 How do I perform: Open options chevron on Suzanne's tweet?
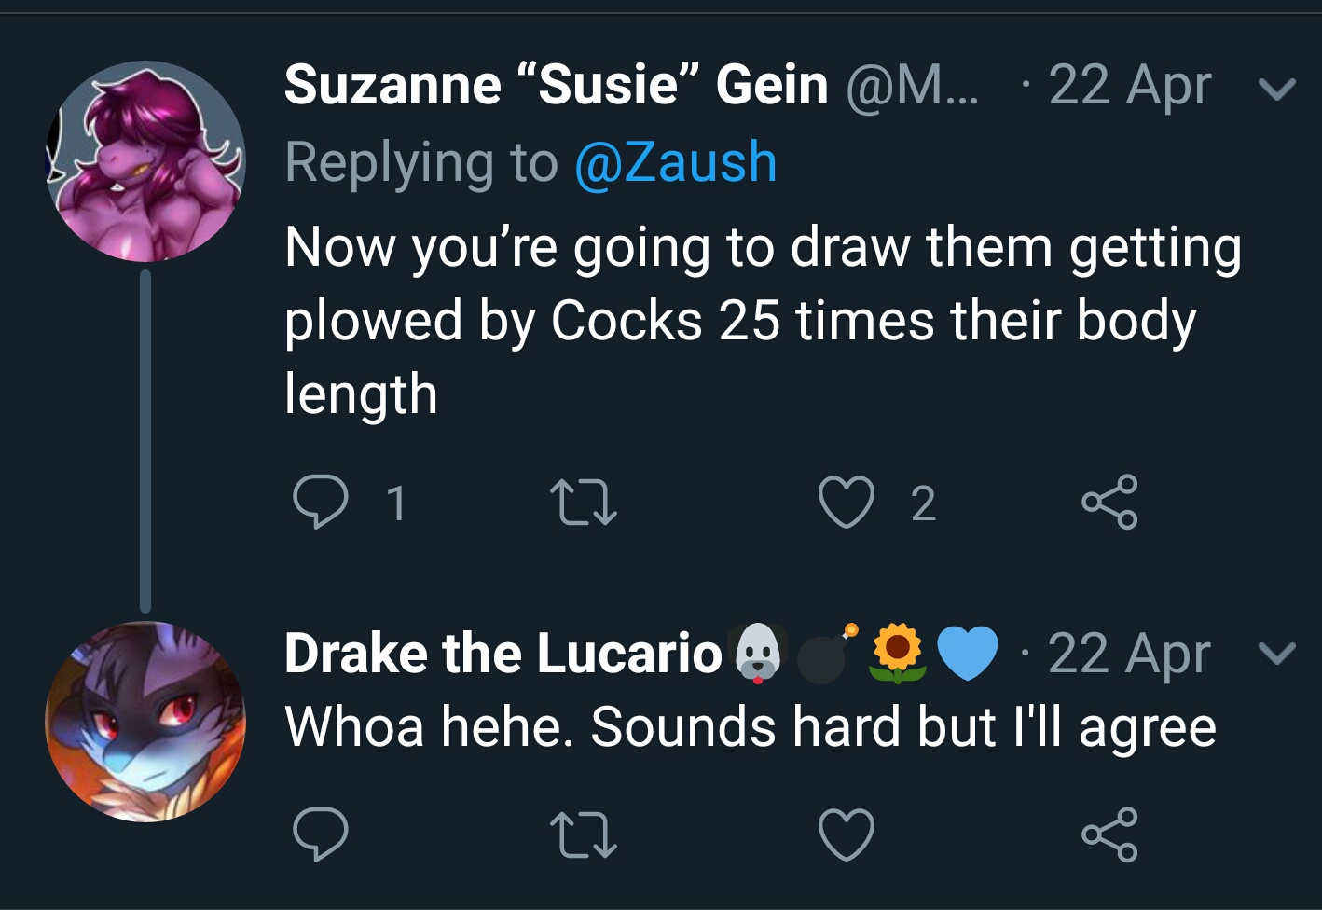(1276, 89)
